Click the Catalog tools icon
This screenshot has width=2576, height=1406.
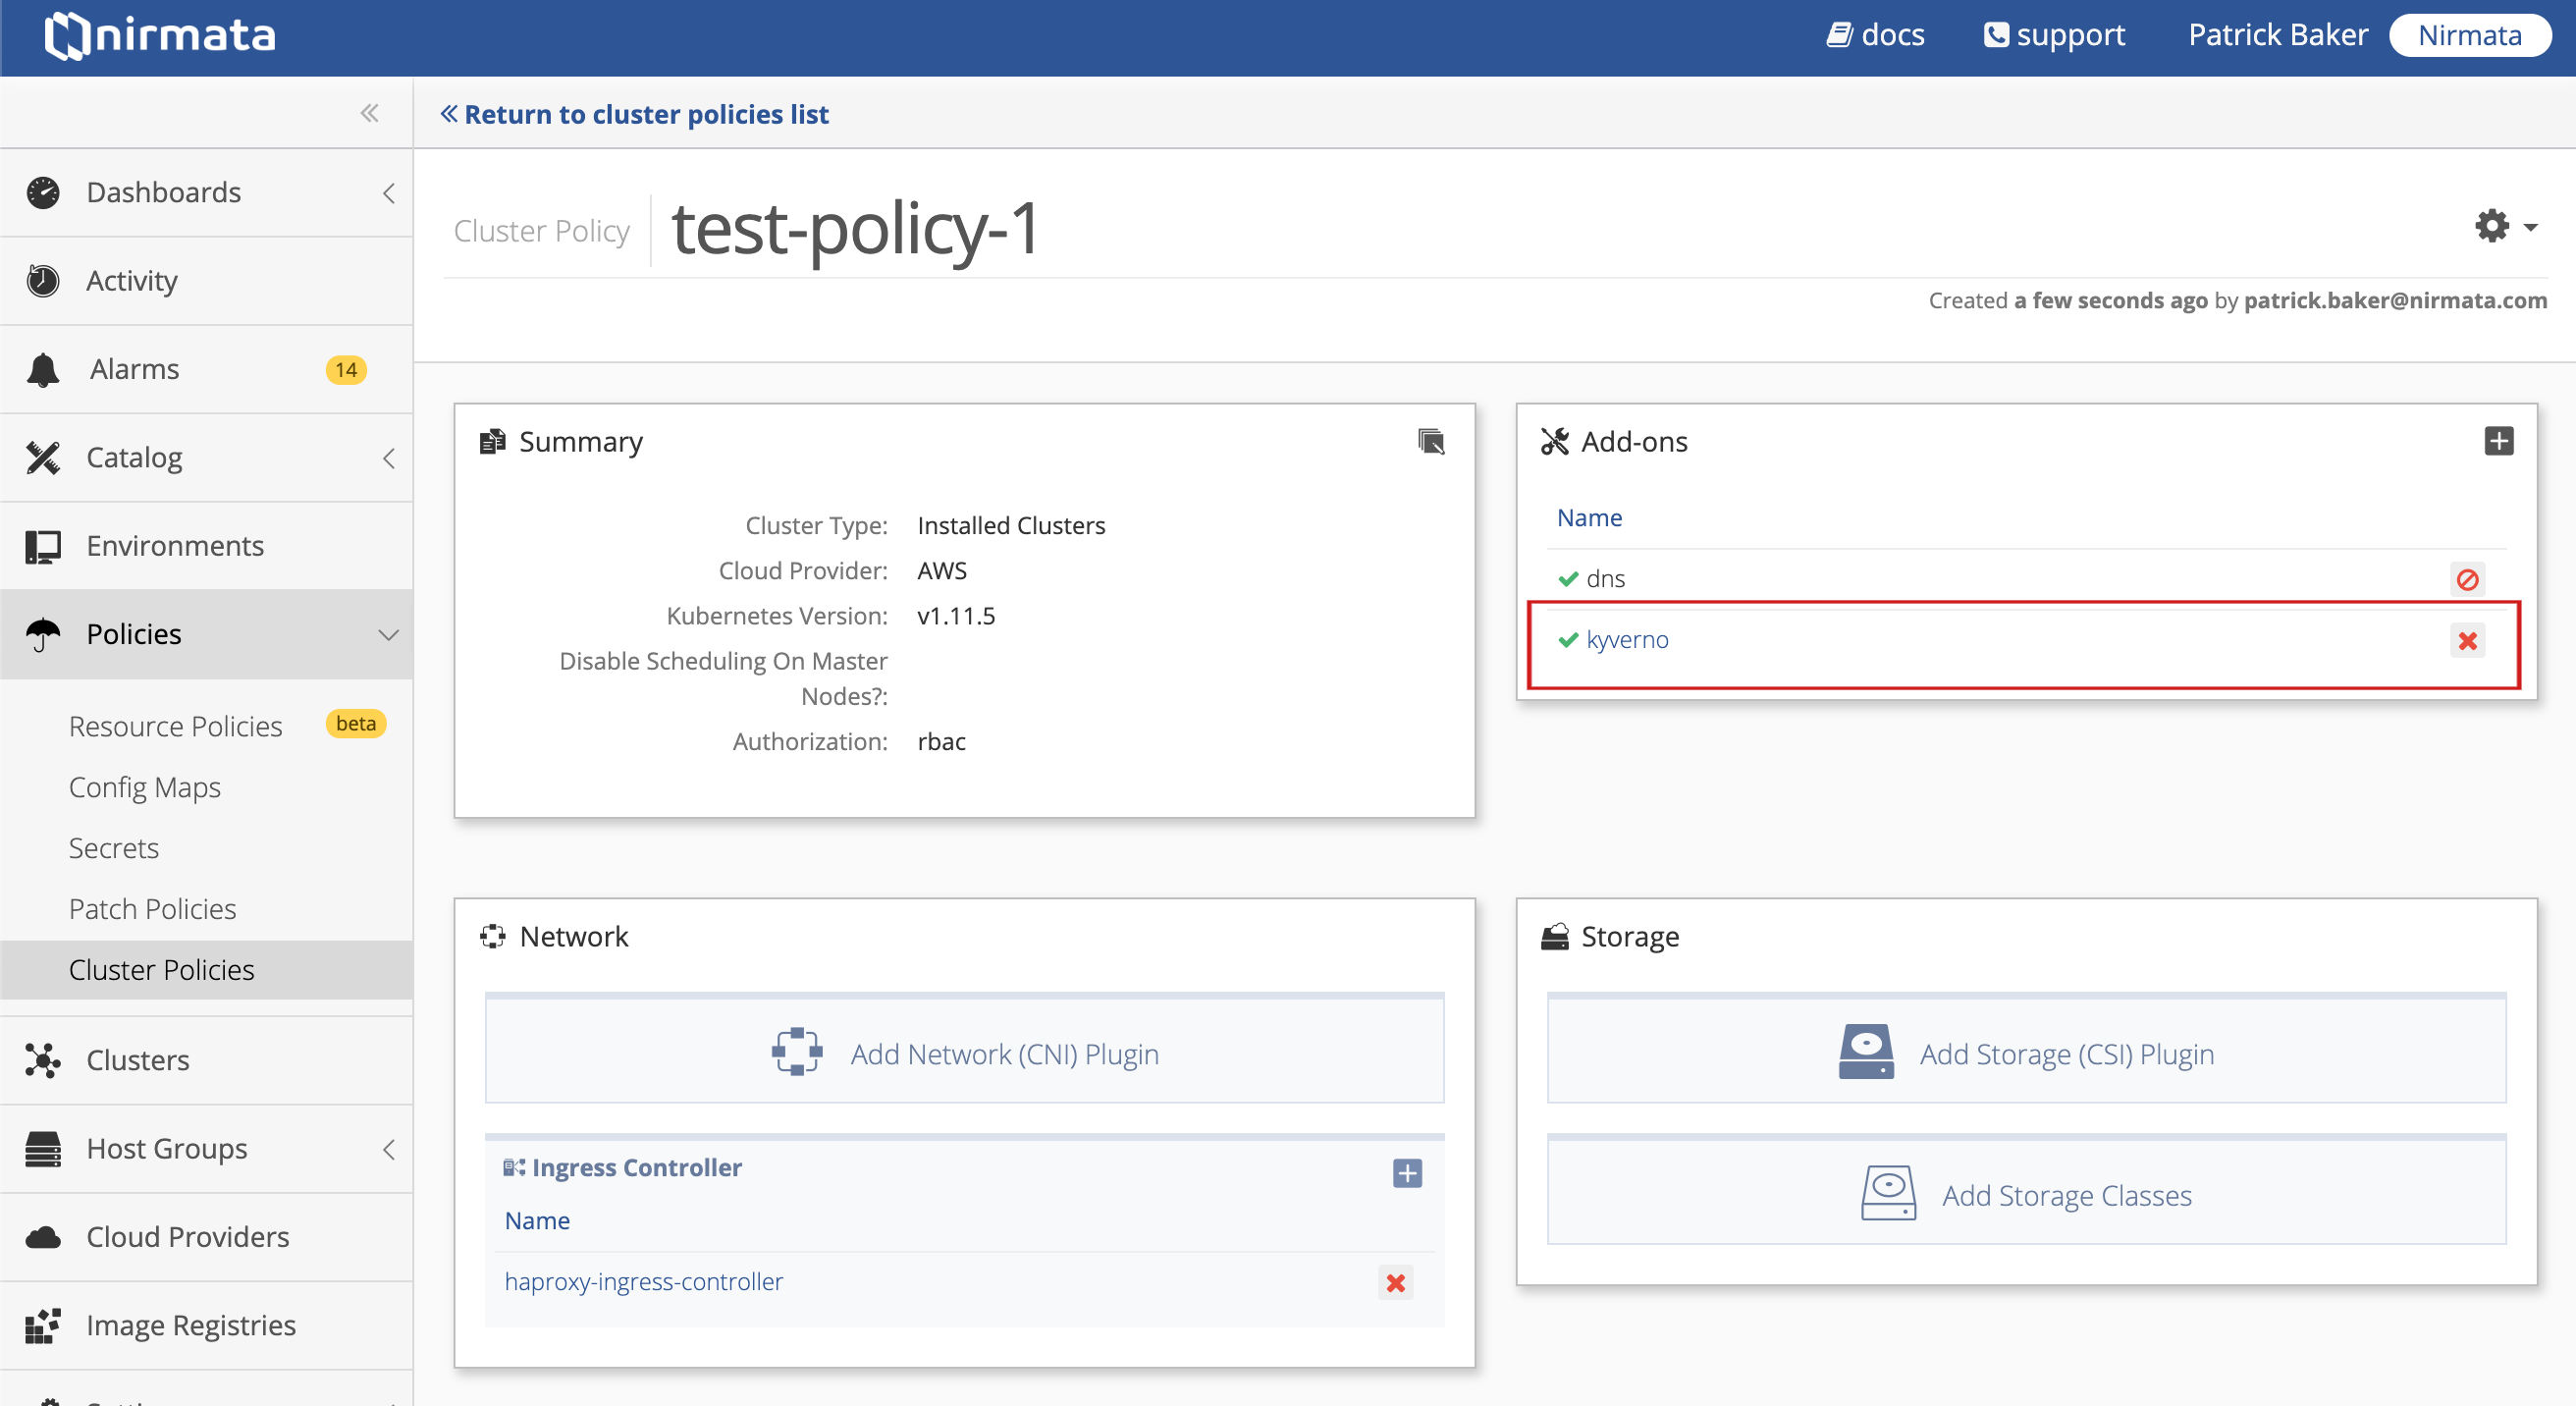pyautogui.click(x=43, y=458)
